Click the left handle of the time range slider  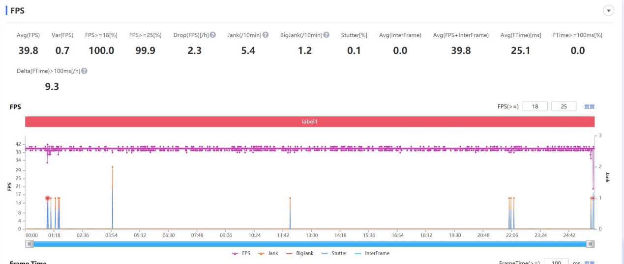(30, 244)
